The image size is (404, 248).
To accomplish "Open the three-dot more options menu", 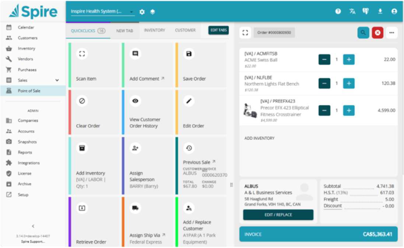I will tap(391, 33).
